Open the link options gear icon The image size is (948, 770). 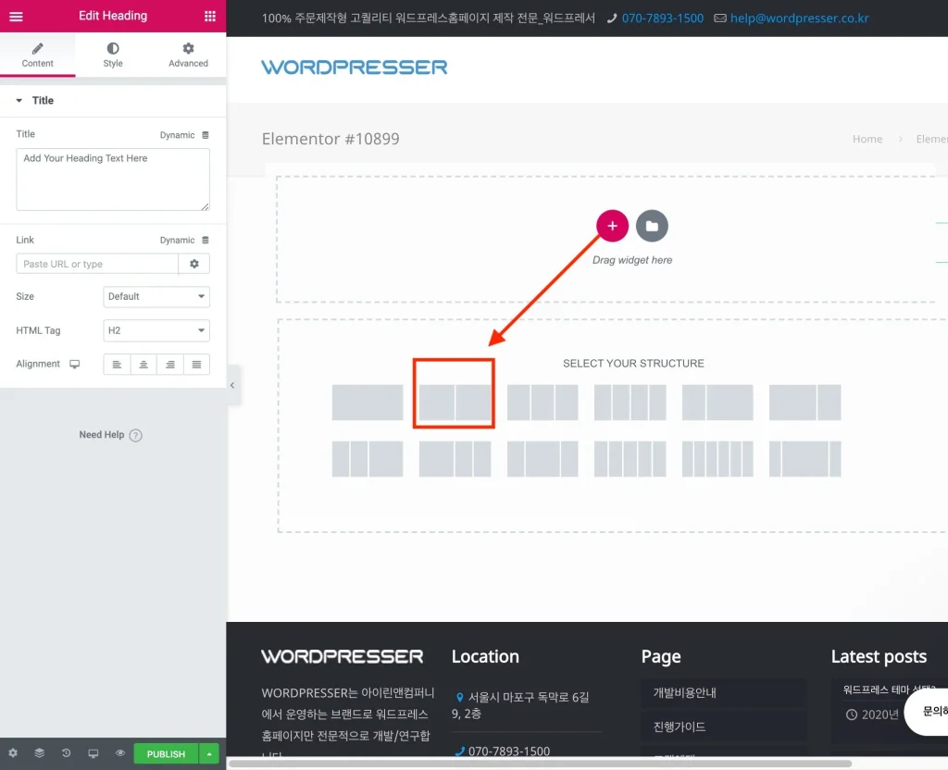point(194,264)
